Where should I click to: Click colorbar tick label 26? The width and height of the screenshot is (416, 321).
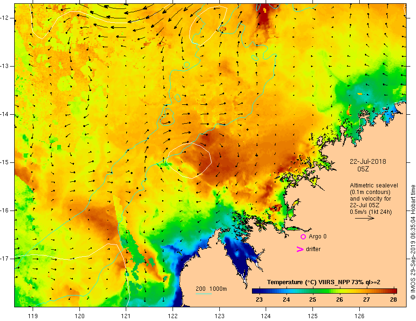(x=339, y=300)
